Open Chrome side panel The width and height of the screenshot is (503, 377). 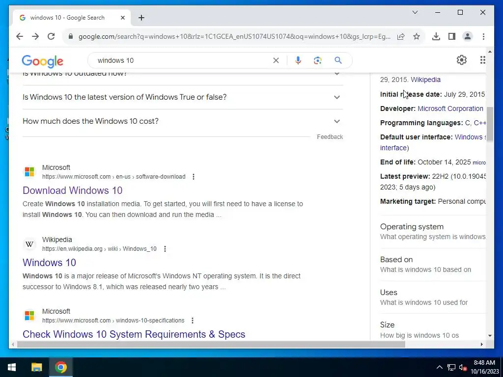452,36
